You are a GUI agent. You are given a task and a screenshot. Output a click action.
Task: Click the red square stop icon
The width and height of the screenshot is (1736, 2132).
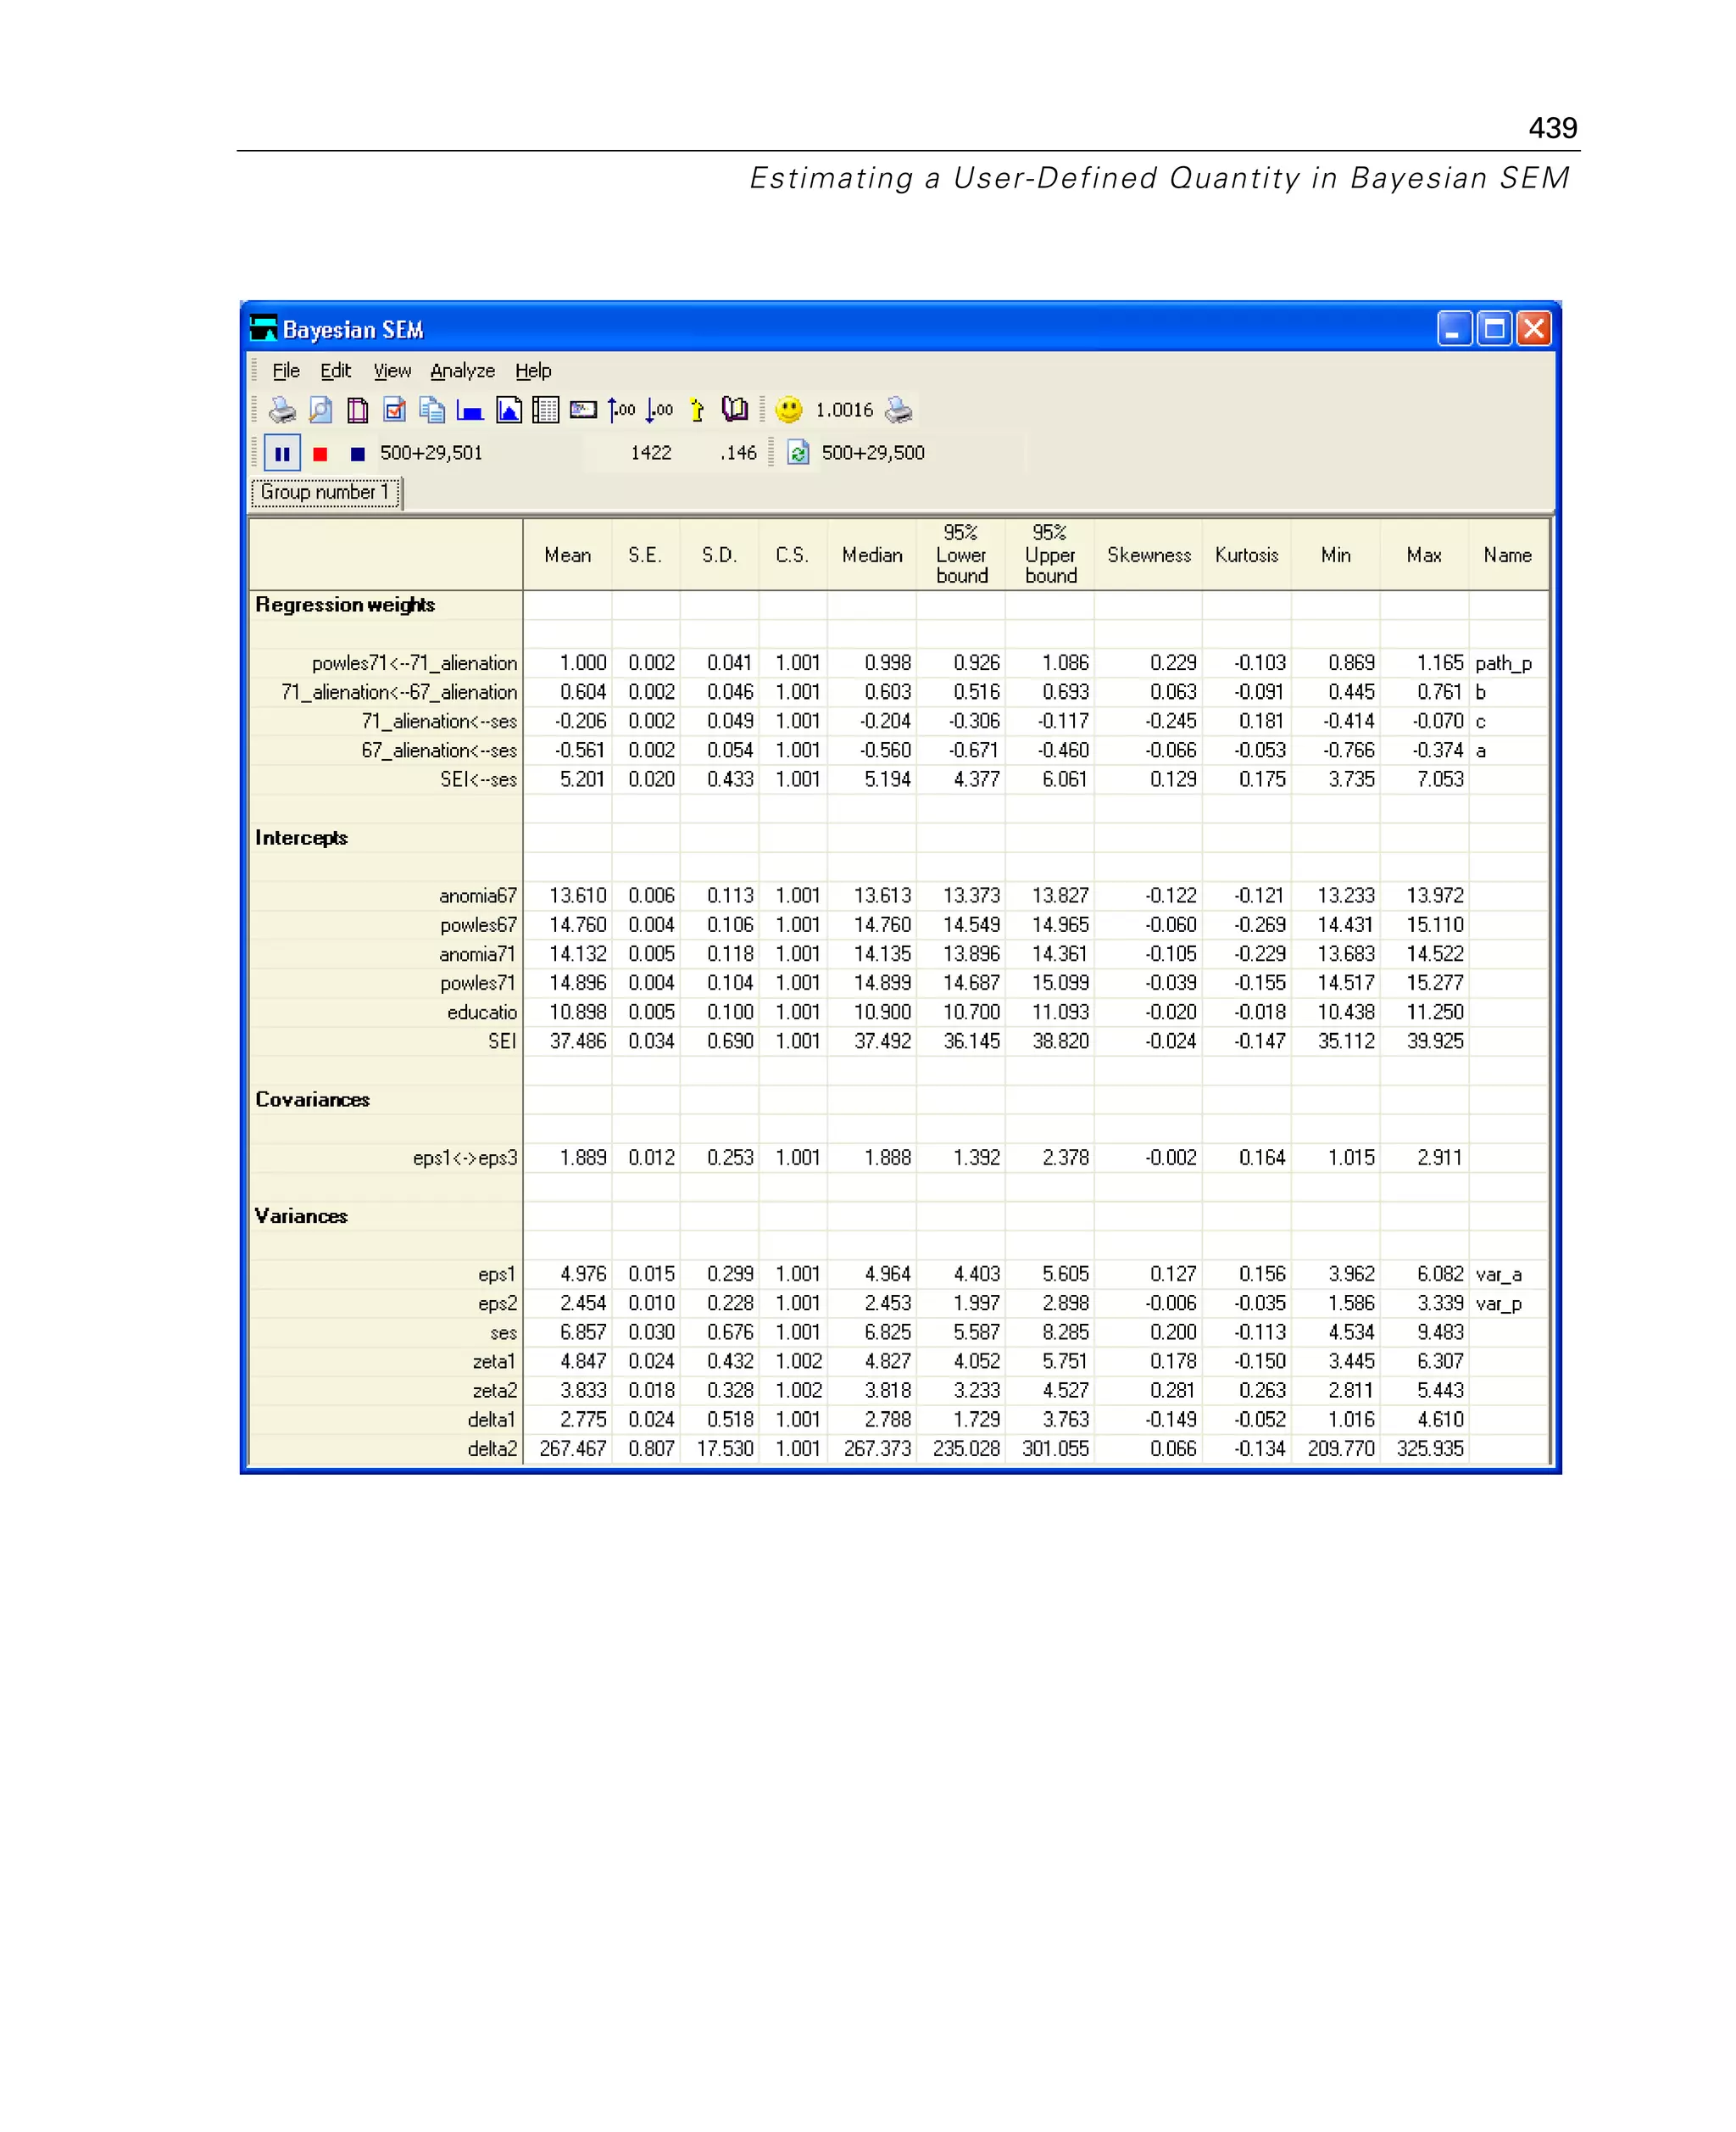[x=320, y=455]
